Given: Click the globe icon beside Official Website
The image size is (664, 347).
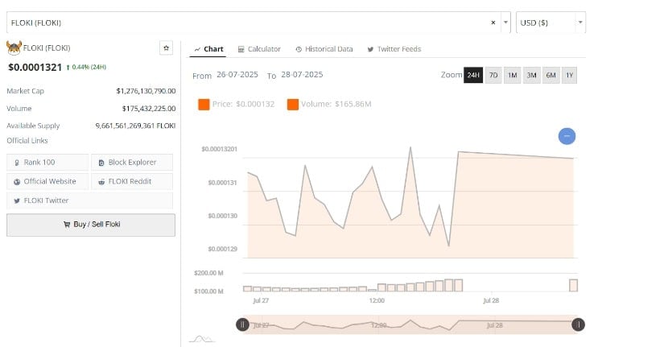Looking at the screenshot, I should point(17,182).
